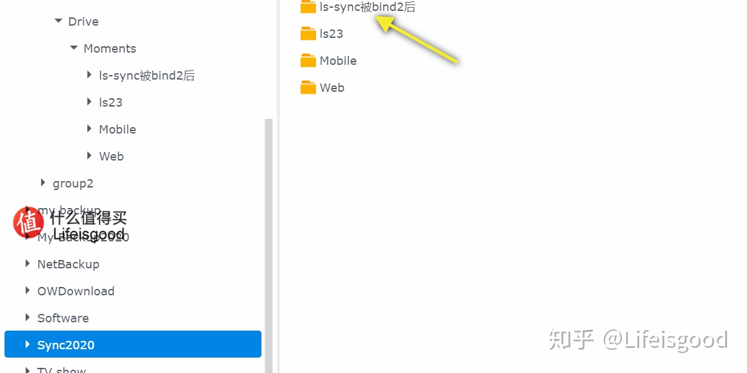Expand the ls-sync被bind2后 node in sidebar tree
The image size is (747, 373).
pos(89,74)
